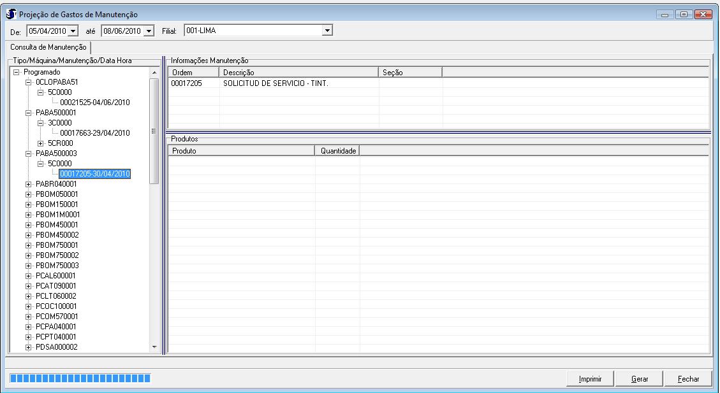The image size is (720, 393).
Task: Select order 00021525-04/06/2010 in tree
Action: 94,103
